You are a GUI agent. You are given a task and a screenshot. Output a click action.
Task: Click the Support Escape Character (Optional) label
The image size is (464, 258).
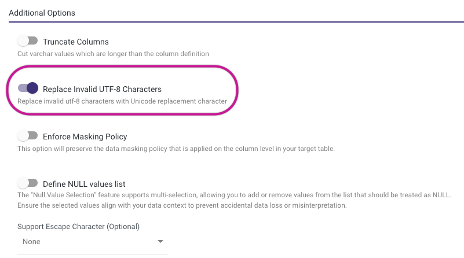coord(78,226)
